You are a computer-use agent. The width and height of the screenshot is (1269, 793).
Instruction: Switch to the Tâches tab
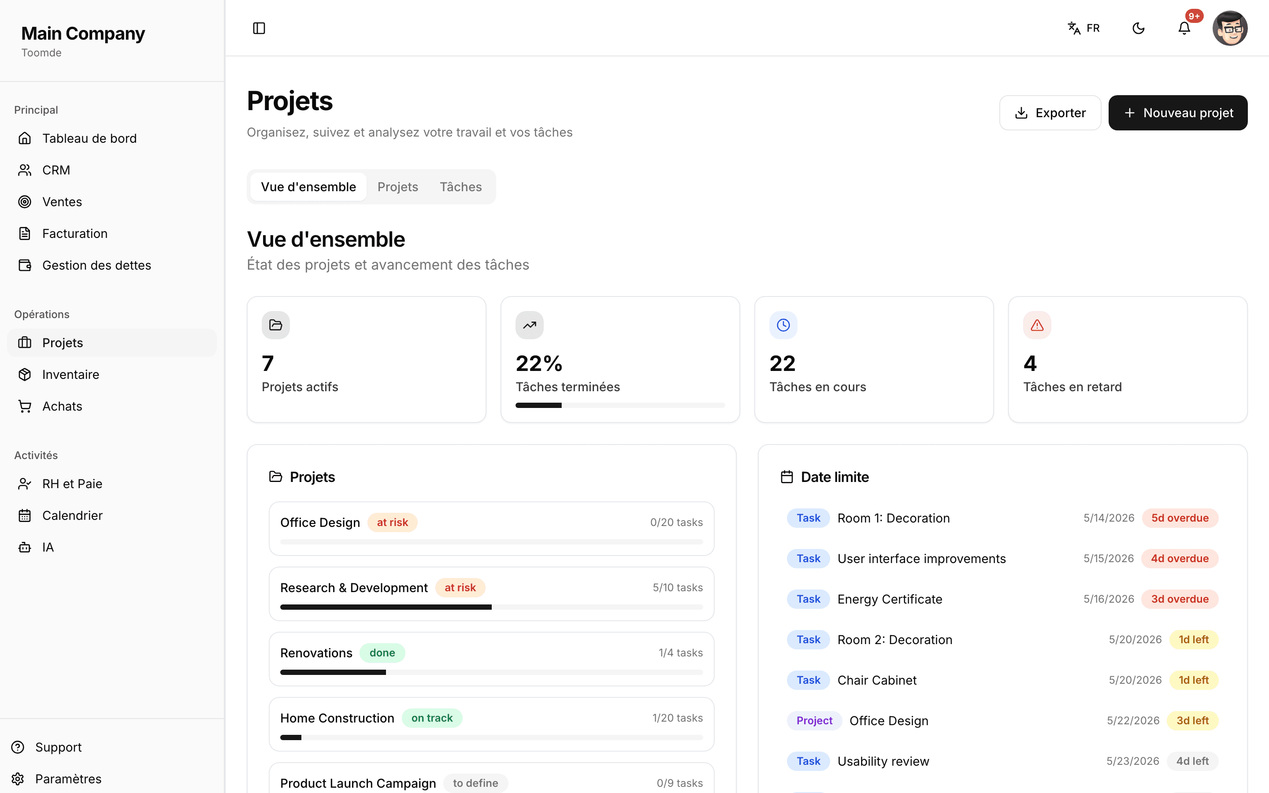460,187
